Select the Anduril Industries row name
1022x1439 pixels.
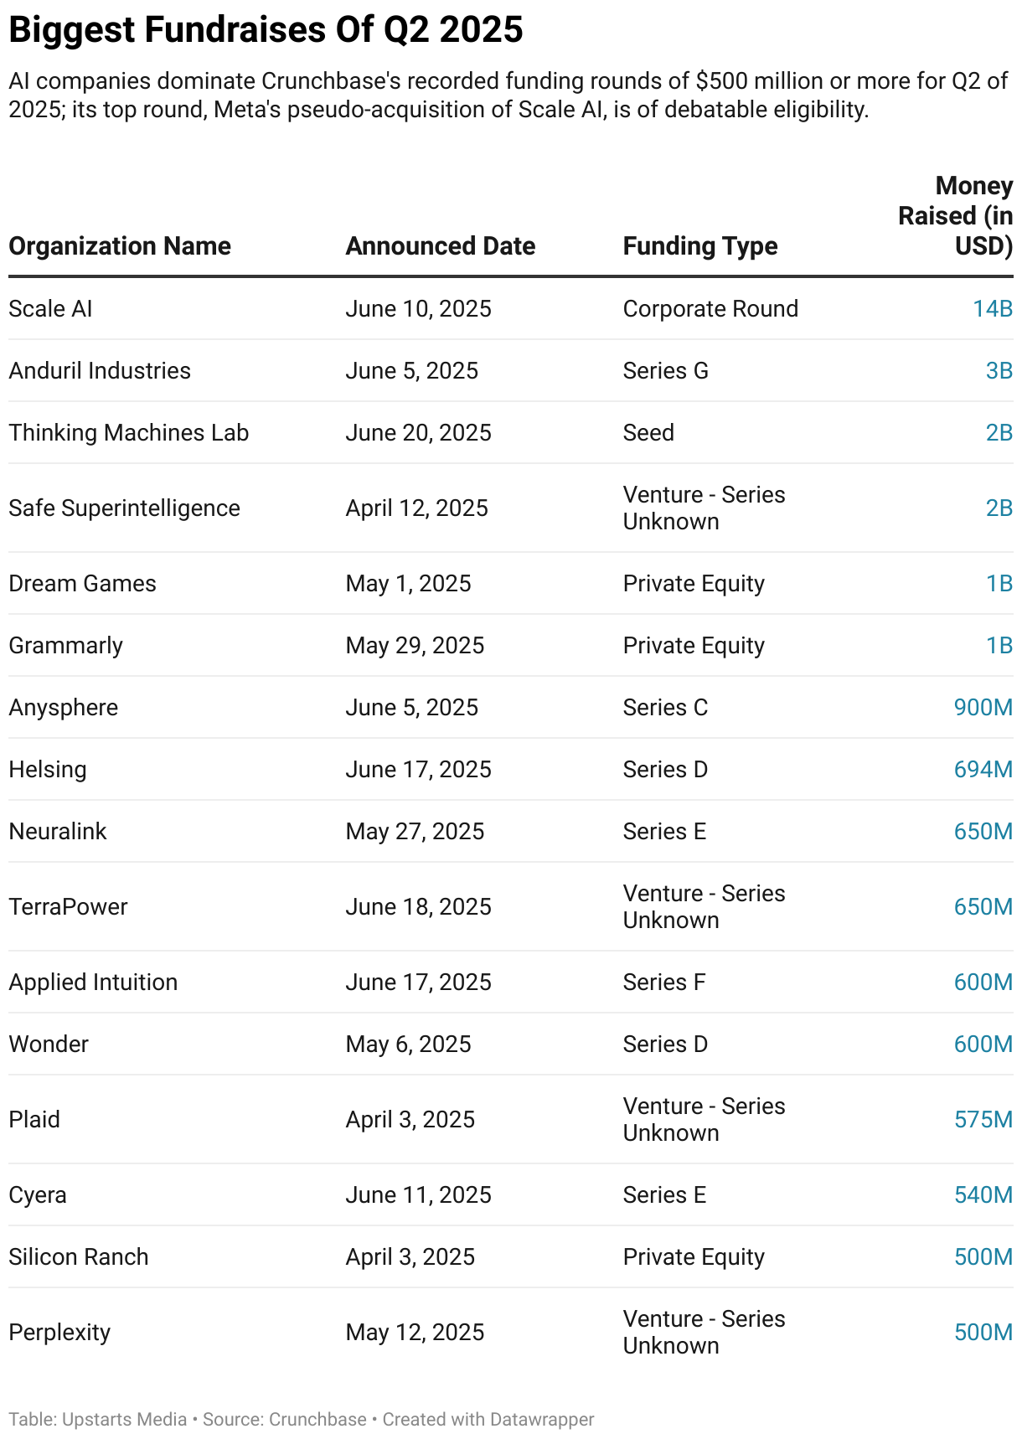[x=100, y=371]
